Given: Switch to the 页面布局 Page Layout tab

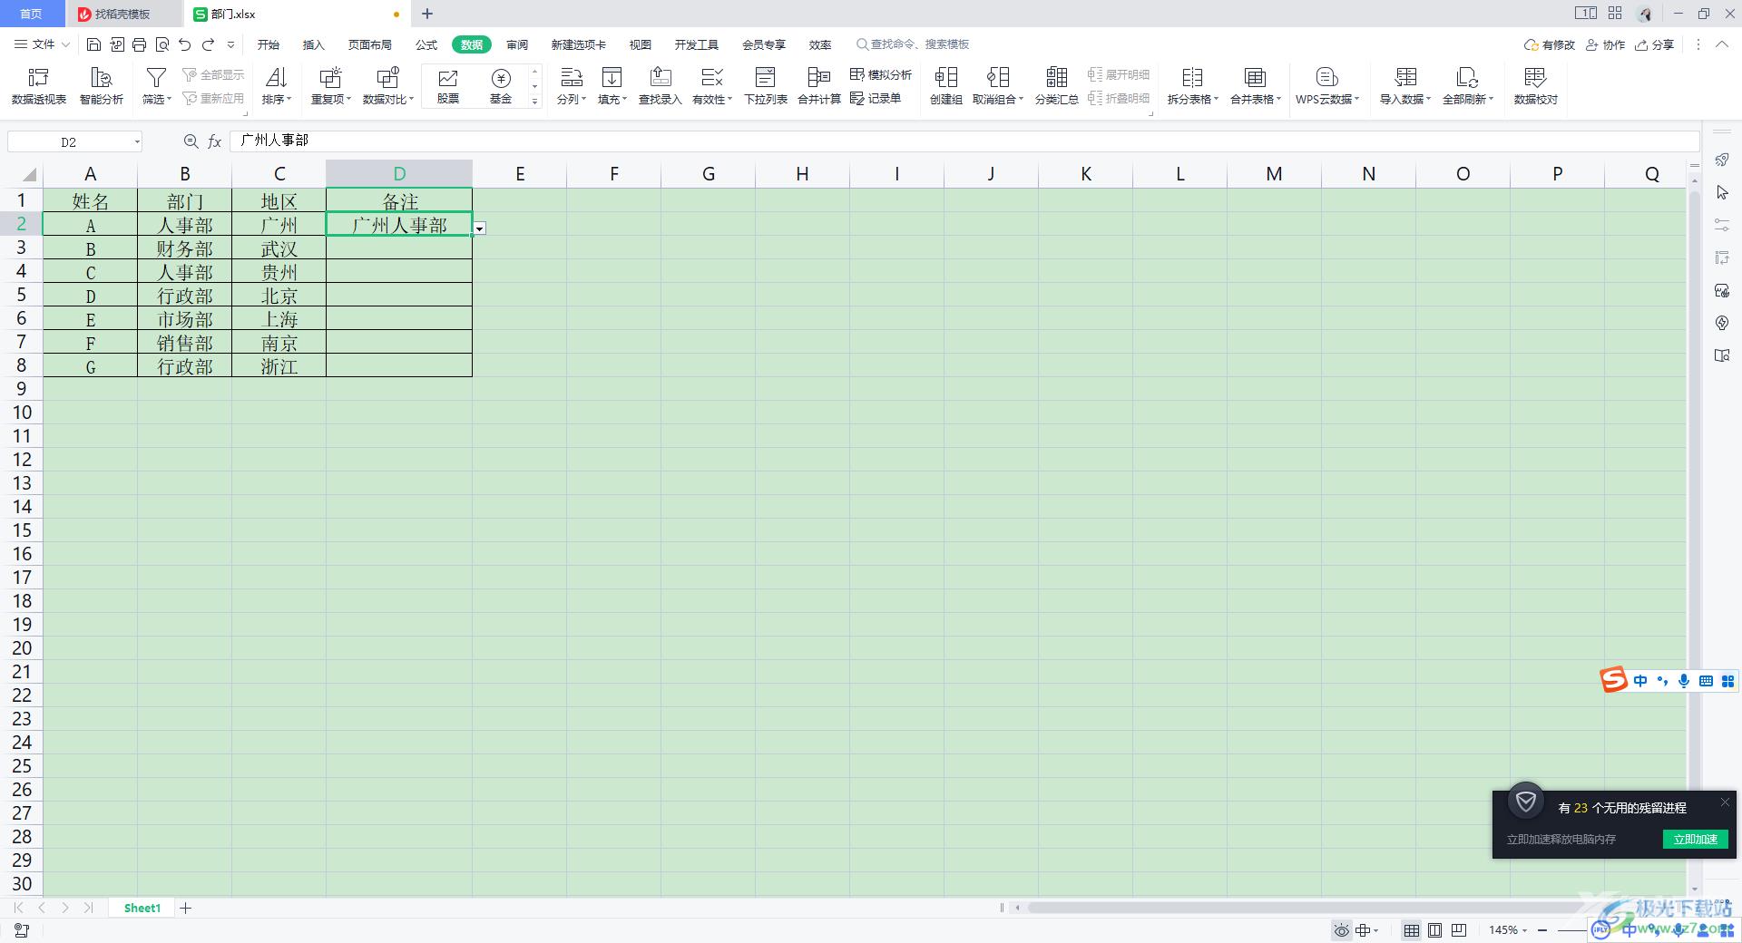Looking at the screenshot, I should tap(370, 44).
